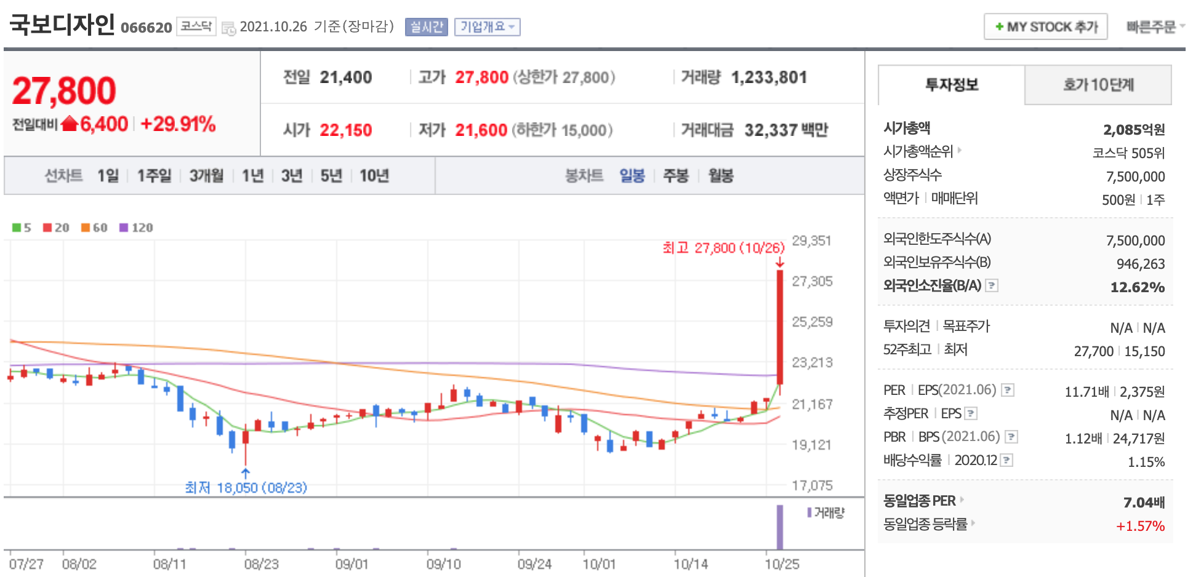The width and height of the screenshot is (1193, 577).
Task: Open the 기업개요 dropdown
Action: pyautogui.click(x=487, y=27)
